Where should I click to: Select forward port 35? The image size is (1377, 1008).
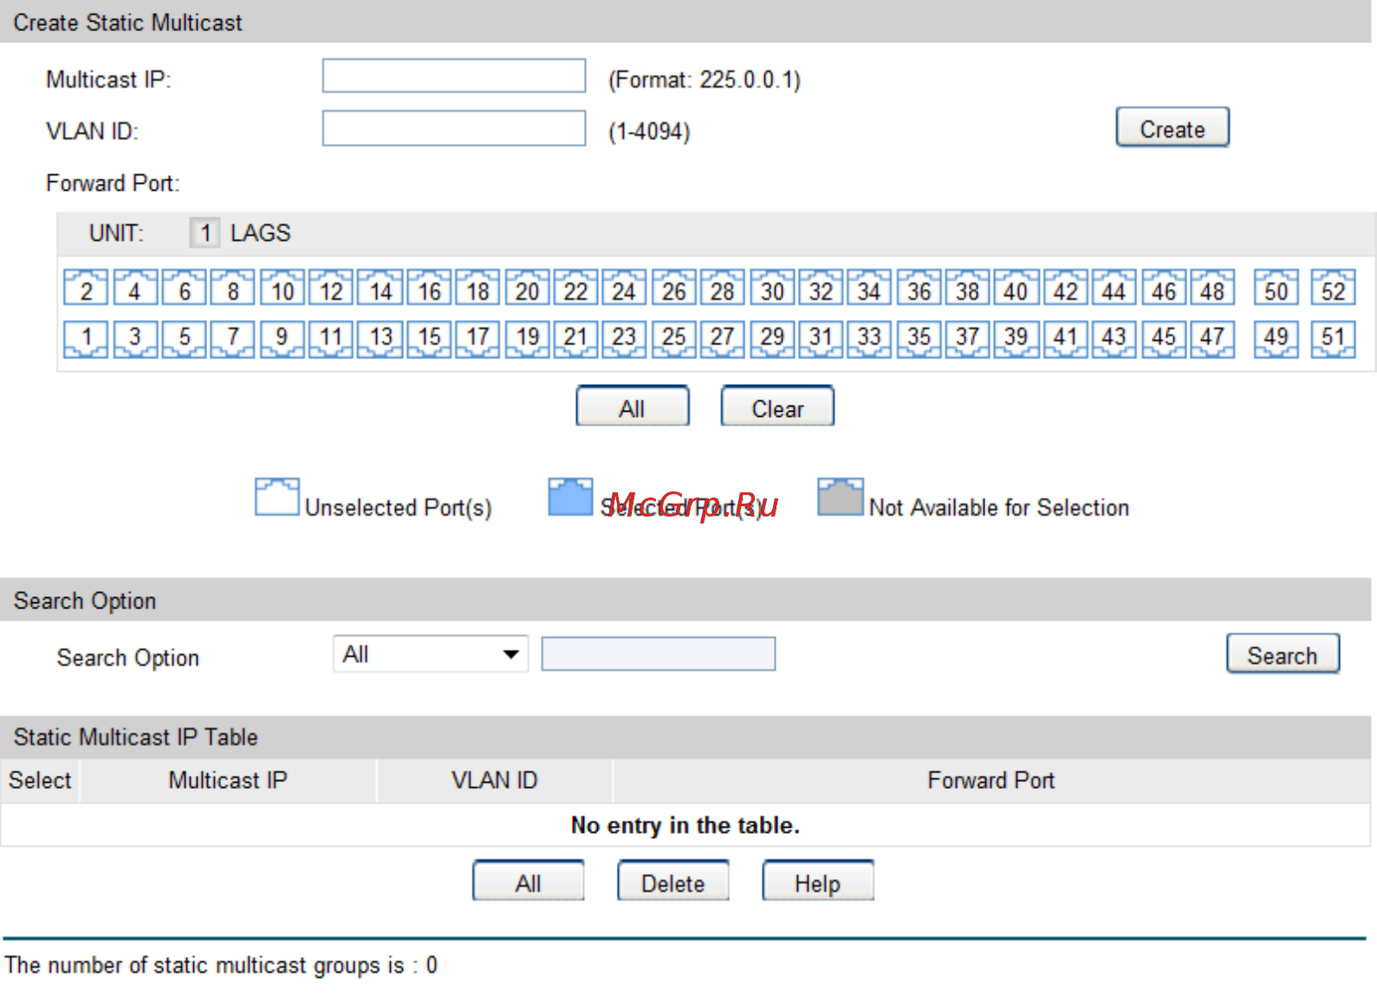click(x=919, y=339)
